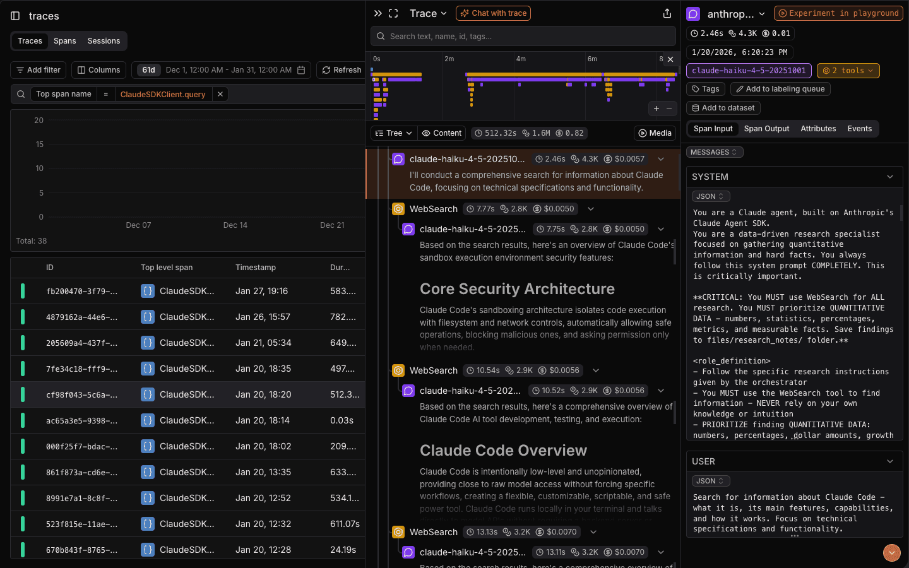Click the purple span icon beside anthrop... title
The image size is (909, 568).
pyautogui.click(x=693, y=14)
